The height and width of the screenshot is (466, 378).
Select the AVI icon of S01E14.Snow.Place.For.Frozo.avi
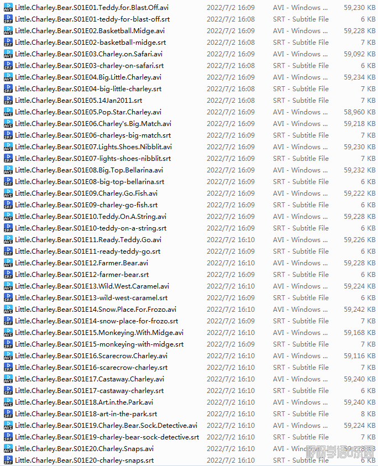click(8, 309)
